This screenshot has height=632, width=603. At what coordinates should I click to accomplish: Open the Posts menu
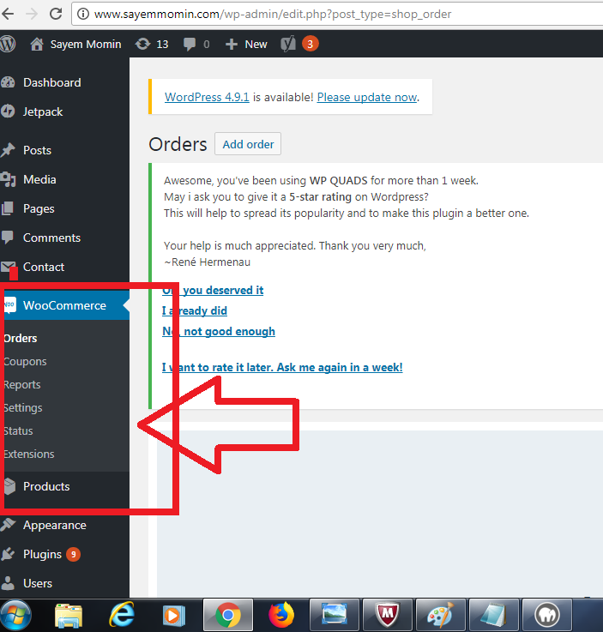[37, 150]
